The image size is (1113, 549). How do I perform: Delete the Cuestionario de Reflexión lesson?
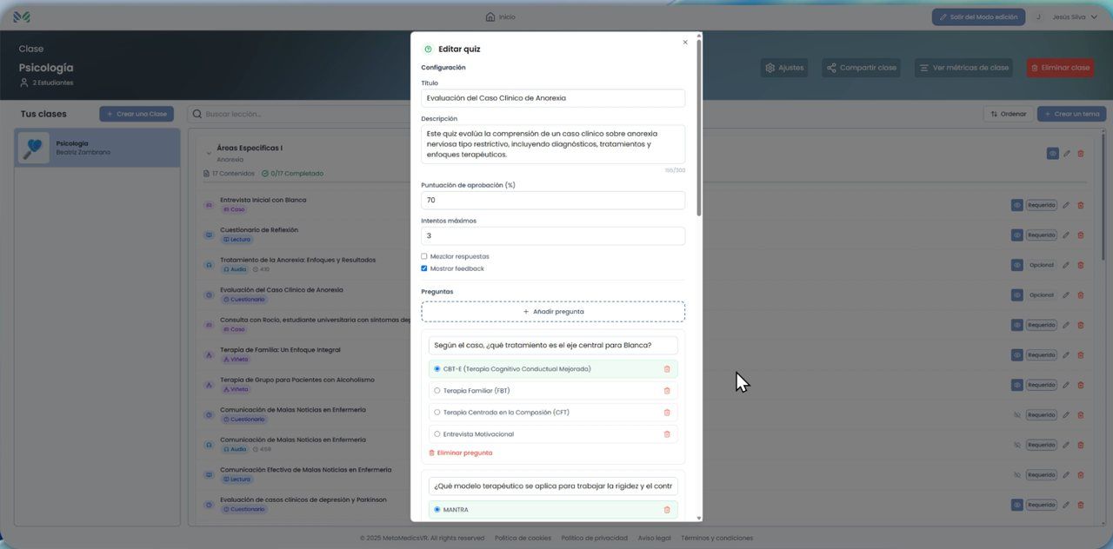click(1081, 235)
